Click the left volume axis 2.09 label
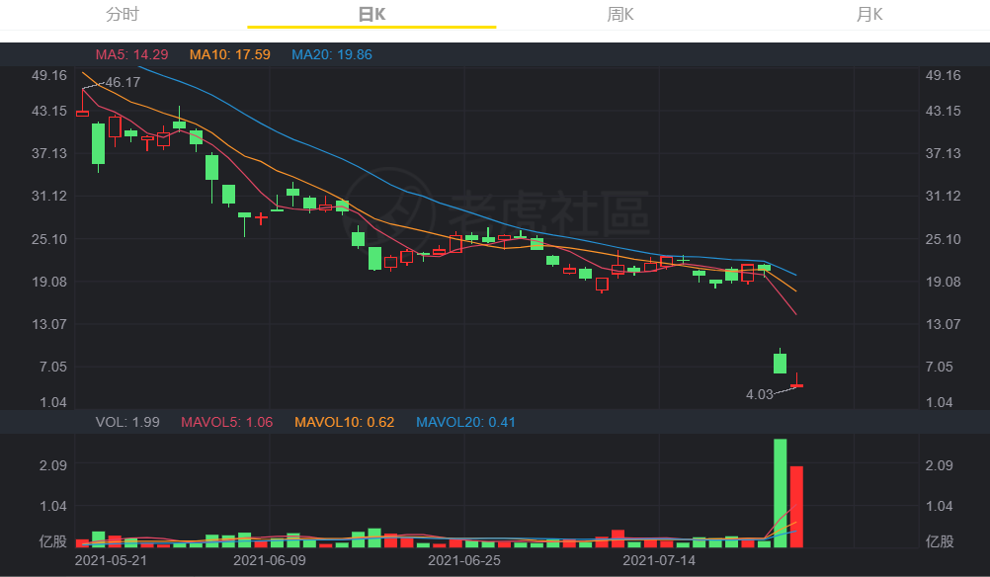The image size is (990, 577). 53,466
